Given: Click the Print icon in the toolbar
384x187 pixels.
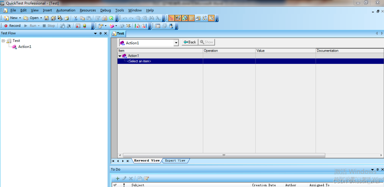Looking at the screenshot, I should point(66,18).
